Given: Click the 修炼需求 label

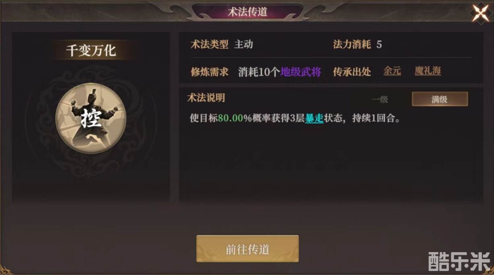Looking at the screenshot, I should 209,72.
